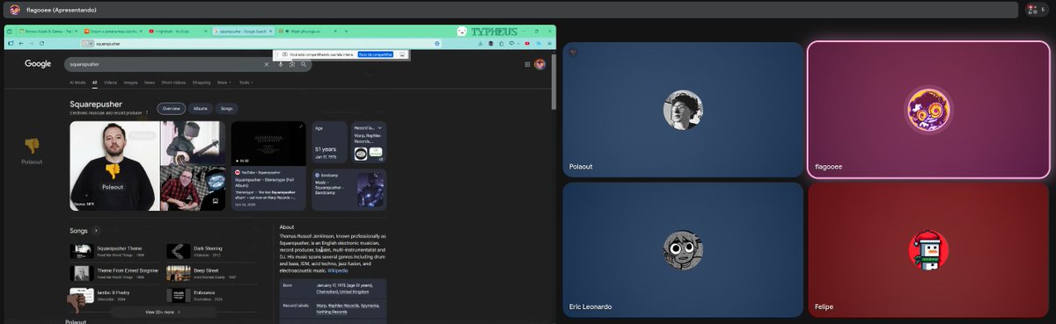The height and width of the screenshot is (324, 1056).
Task: Open the Stereotype full album video thumbnail
Action: click(268, 143)
